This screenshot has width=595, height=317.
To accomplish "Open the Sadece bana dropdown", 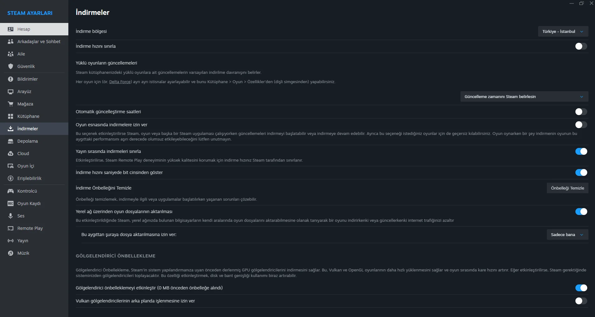I will pyautogui.click(x=567, y=235).
